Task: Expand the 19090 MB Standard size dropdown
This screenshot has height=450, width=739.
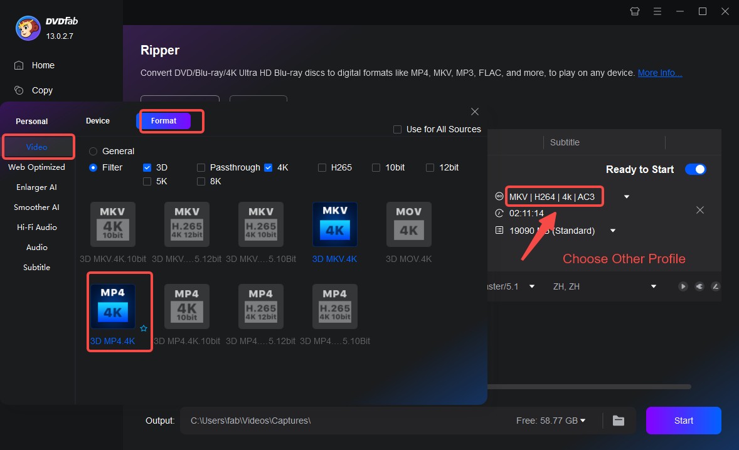Action: coord(613,231)
